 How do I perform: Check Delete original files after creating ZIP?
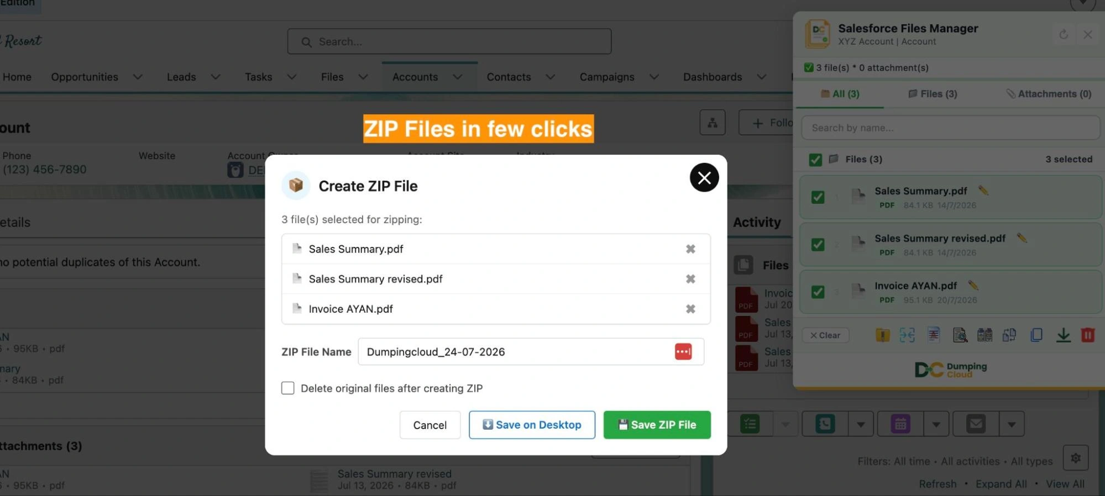click(287, 388)
